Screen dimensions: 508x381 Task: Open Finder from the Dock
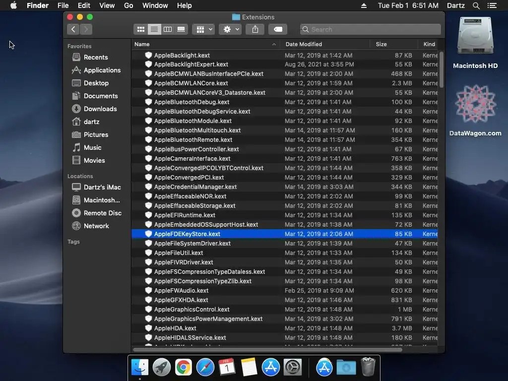[140, 368]
